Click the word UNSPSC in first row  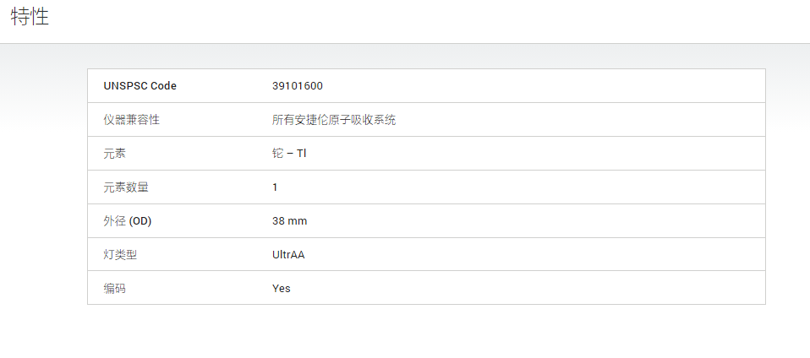point(125,86)
